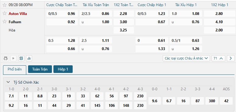Pick the 0-0 correct score odds 9.6

154,101
